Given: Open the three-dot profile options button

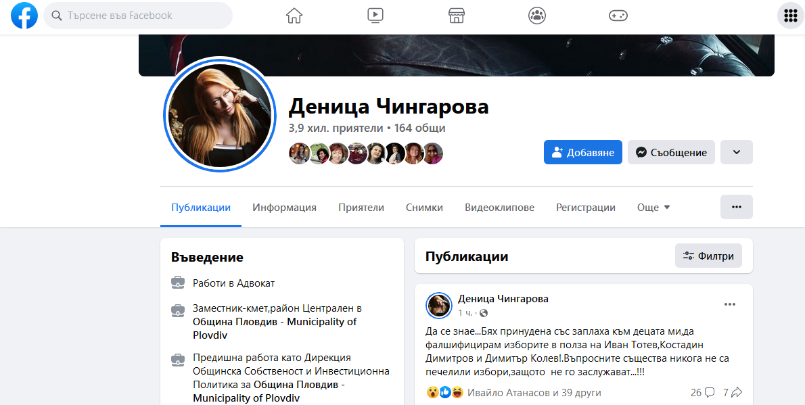Looking at the screenshot, I should 736,207.
